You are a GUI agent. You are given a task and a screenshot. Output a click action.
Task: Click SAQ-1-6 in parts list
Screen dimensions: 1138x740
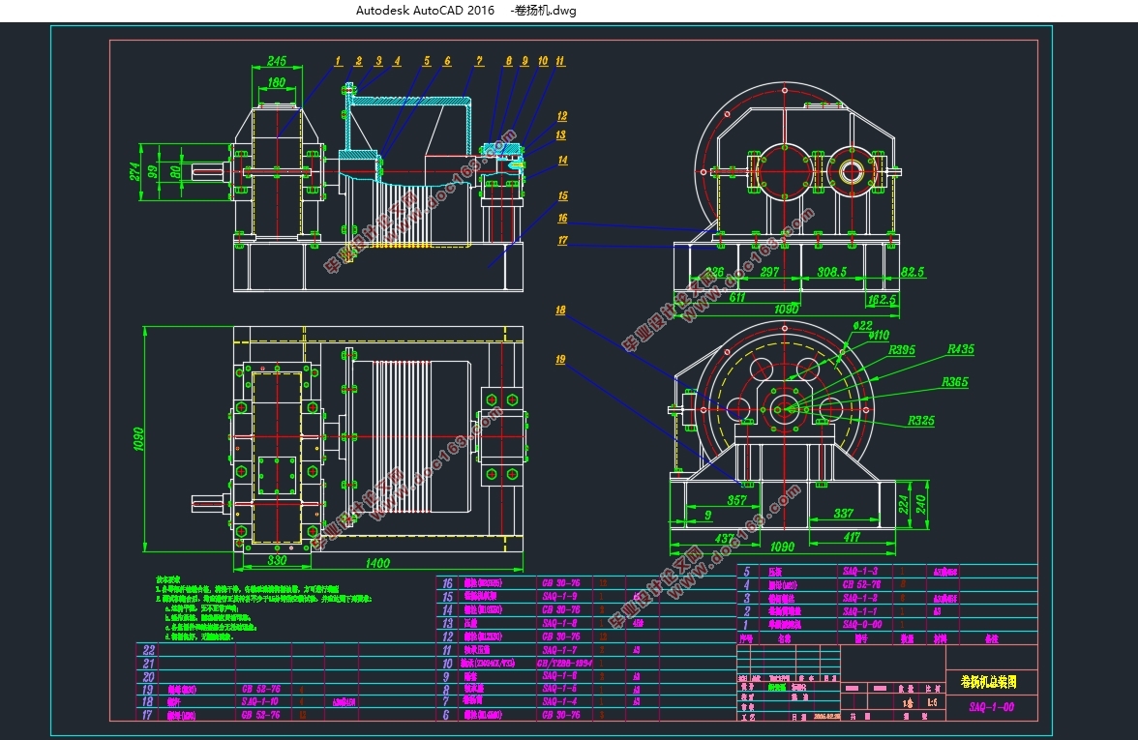click(x=560, y=675)
